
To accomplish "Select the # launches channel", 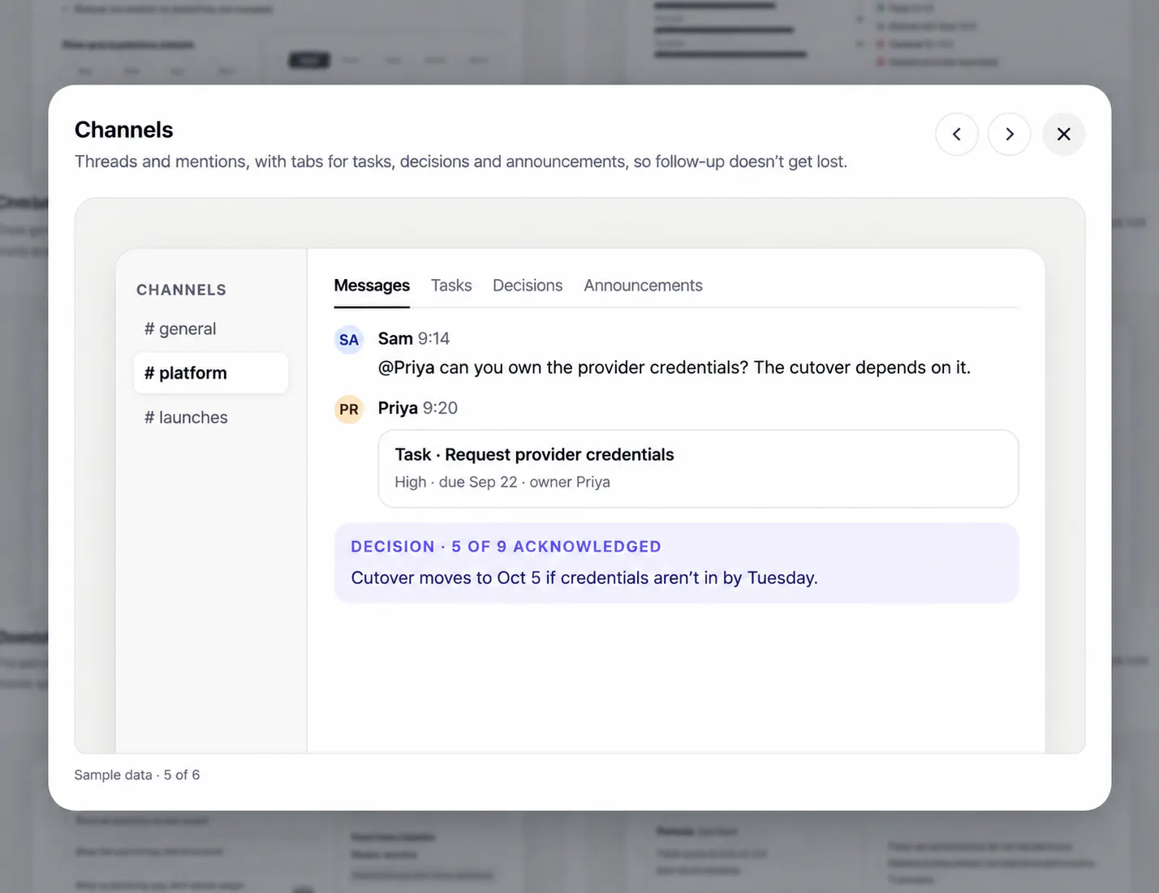I will [211, 417].
